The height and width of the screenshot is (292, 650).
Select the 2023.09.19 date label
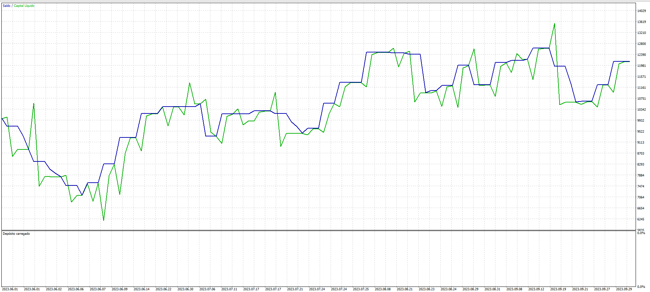pyautogui.click(x=558, y=289)
